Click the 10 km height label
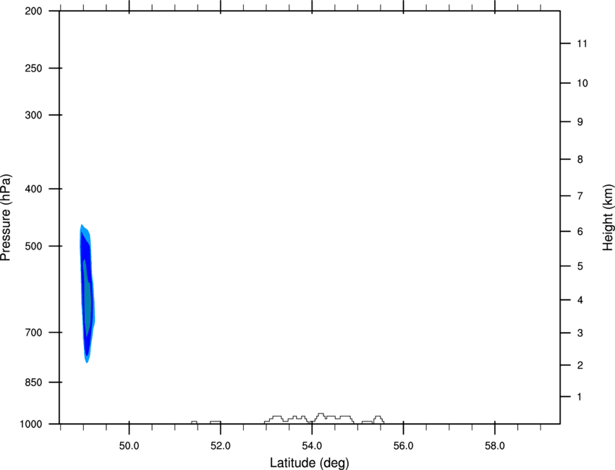This screenshot has height=470, width=615. tap(582, 83)
